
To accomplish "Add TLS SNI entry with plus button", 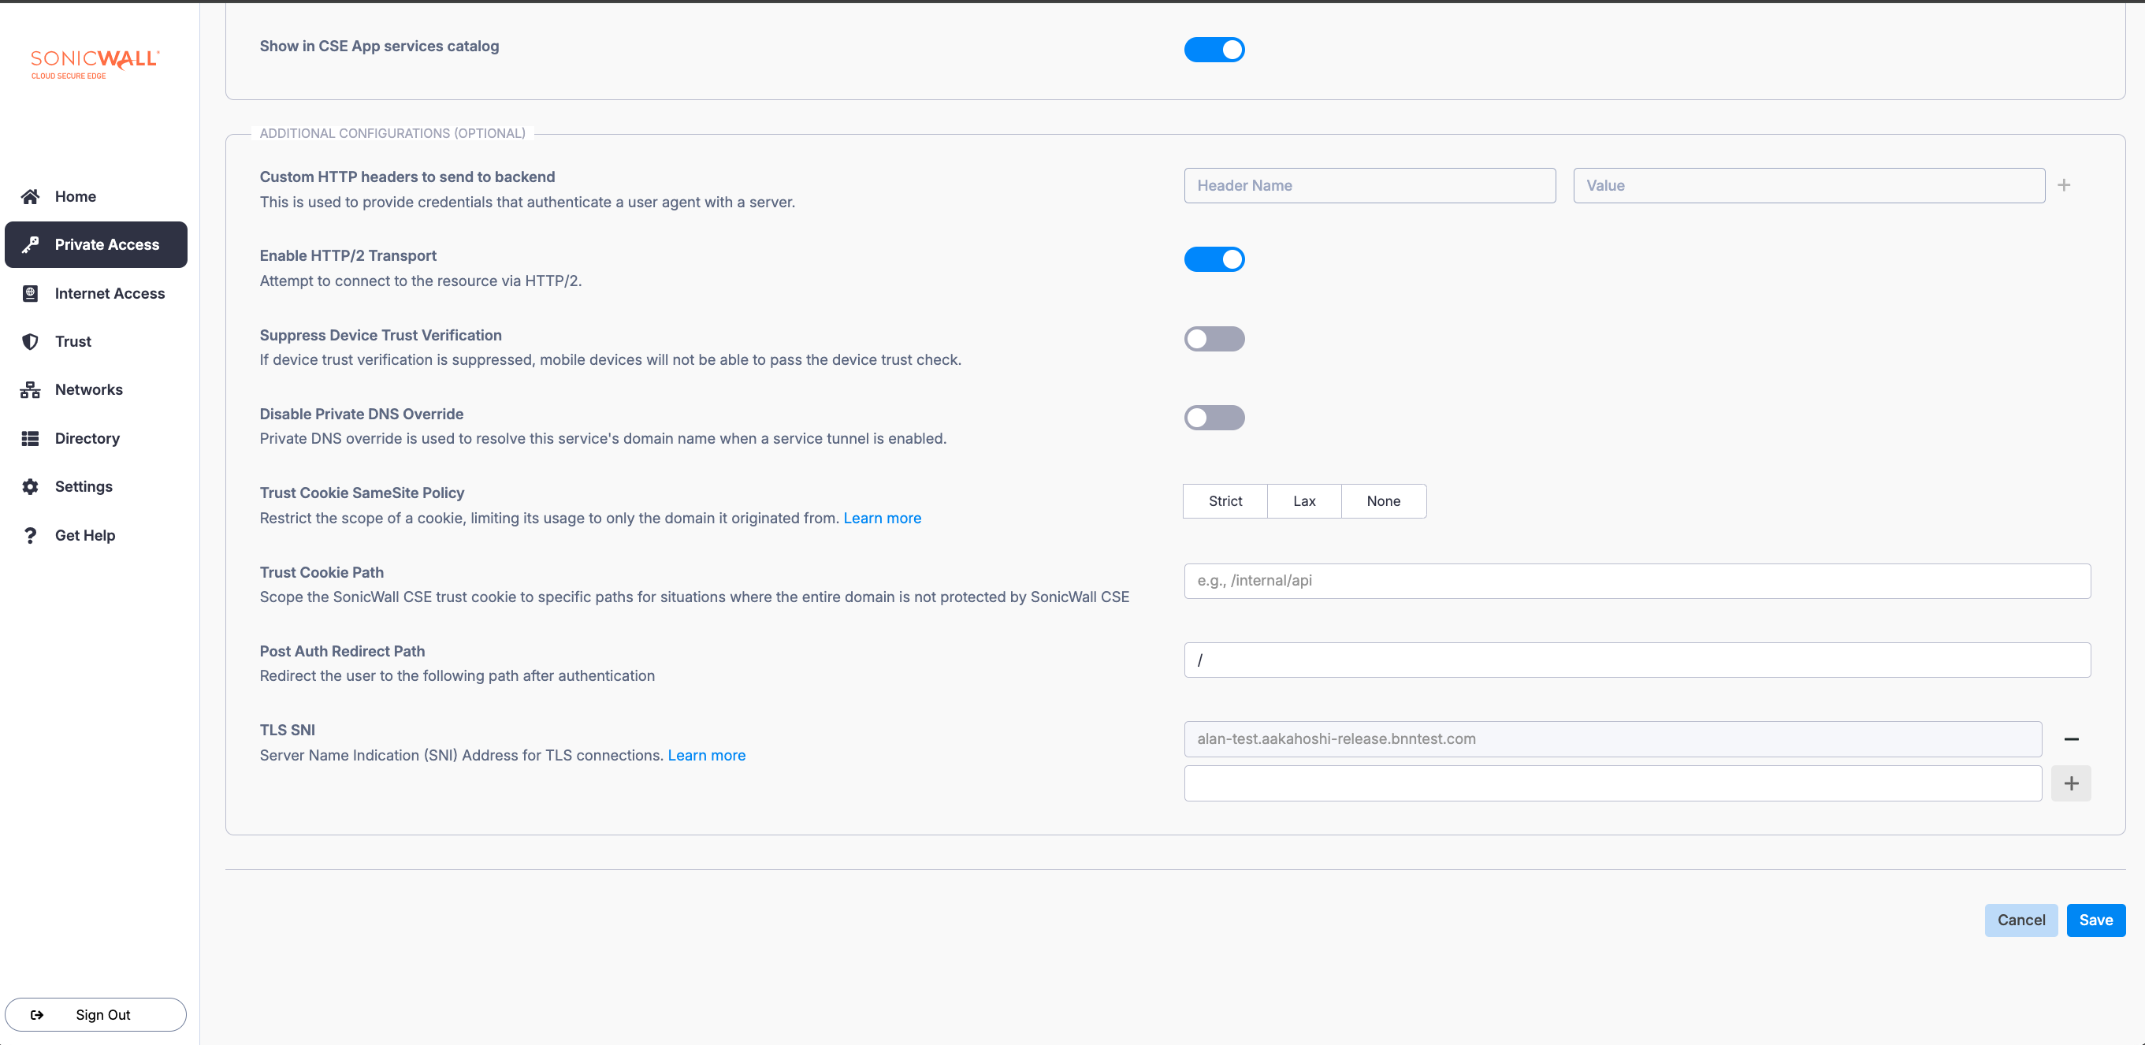I will [x=2071, y=783].
